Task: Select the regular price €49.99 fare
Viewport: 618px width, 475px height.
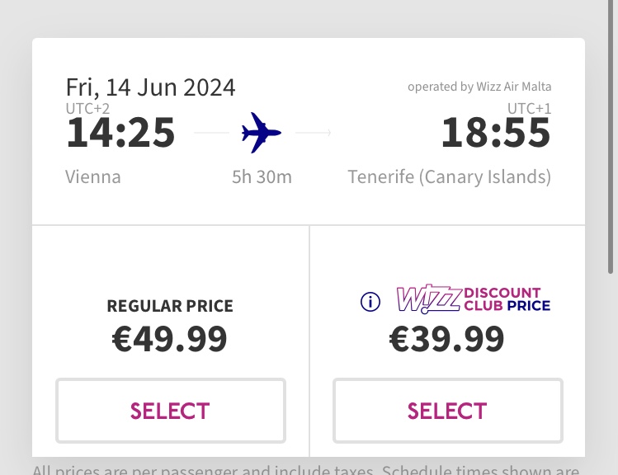Action: tap(171, 411)
